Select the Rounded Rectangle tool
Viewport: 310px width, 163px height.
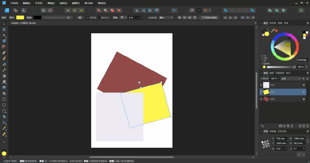[x=4, y=111]
